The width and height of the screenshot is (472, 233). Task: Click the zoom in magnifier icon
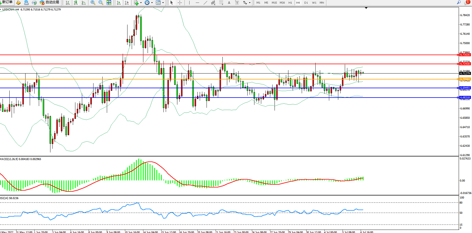tap(93, 3)
